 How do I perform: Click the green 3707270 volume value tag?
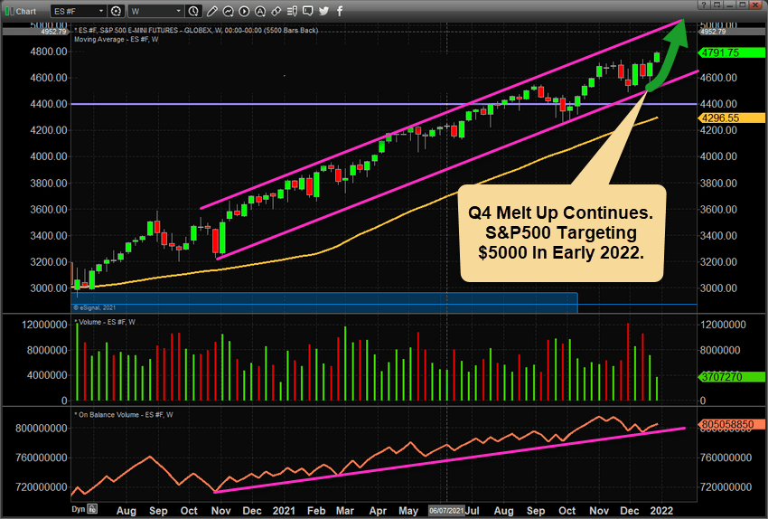click(x=732, y=377)
